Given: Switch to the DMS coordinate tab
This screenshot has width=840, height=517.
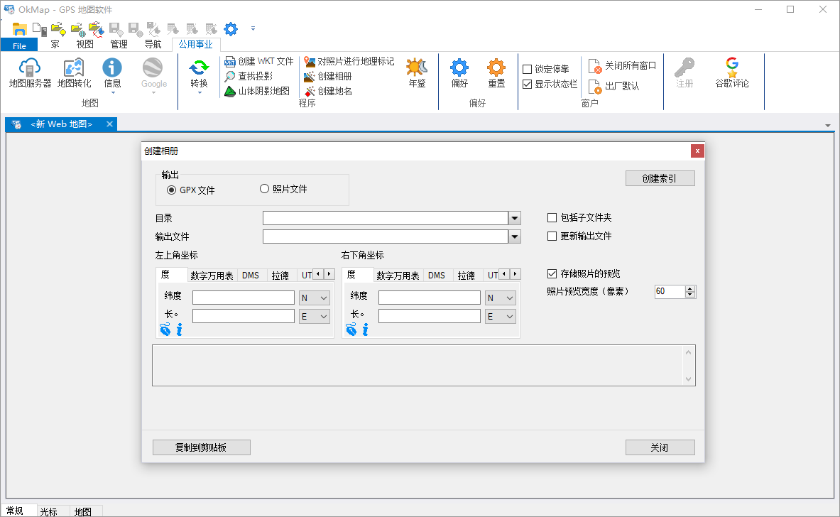Looking at the screenshot, I should [x=251, y=275].
